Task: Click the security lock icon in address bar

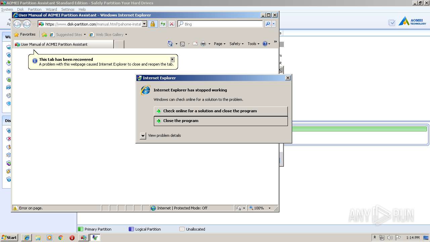Action: 153,24
